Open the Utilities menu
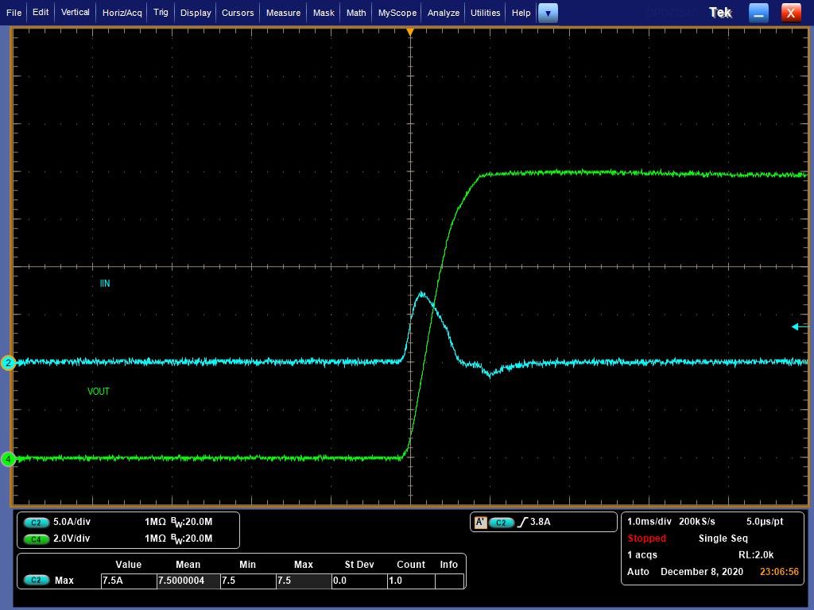The height and width of the screenshot is (610, 814). pos(486,13)
